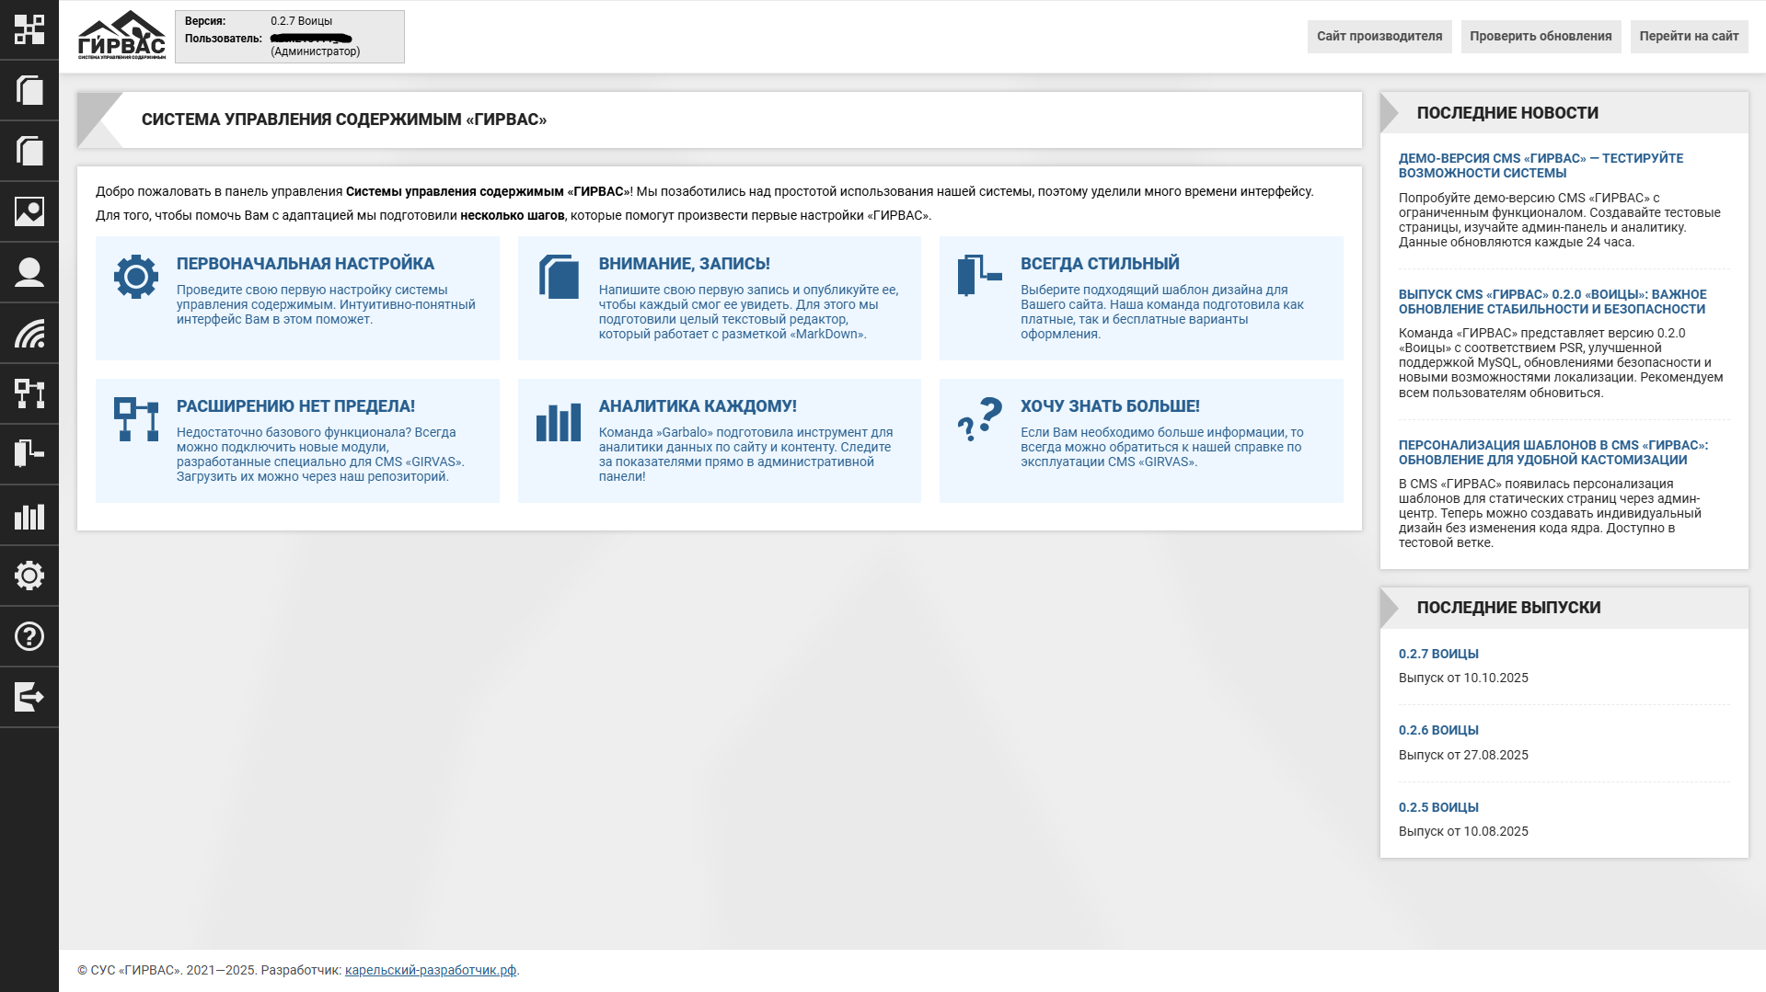Open the демо-версия CMS news headline
This screenshot has width=1766, height=992.
pos(1540,165)
